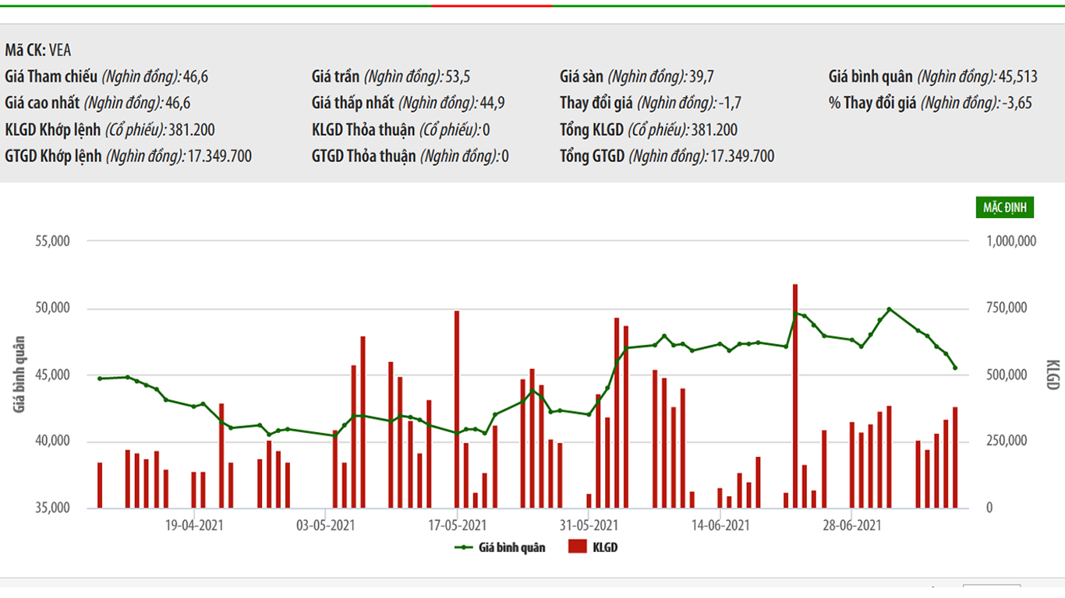Image resolution: width=1065 pixels, height=598 pixels.
Task: Click the 28-06-2021 date axis label
Action: (x=852, y=526)
